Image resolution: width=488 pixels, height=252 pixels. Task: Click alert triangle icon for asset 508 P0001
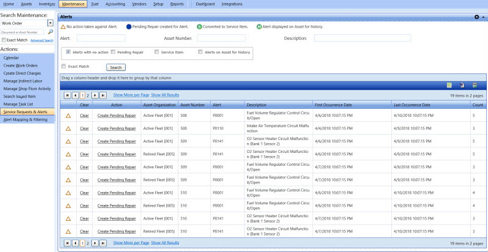click(x=68, y=116)
